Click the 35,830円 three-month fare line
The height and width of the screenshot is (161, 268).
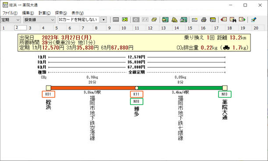137,62
